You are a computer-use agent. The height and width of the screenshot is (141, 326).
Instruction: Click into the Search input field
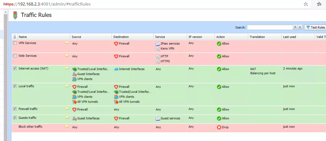point(270,27)
